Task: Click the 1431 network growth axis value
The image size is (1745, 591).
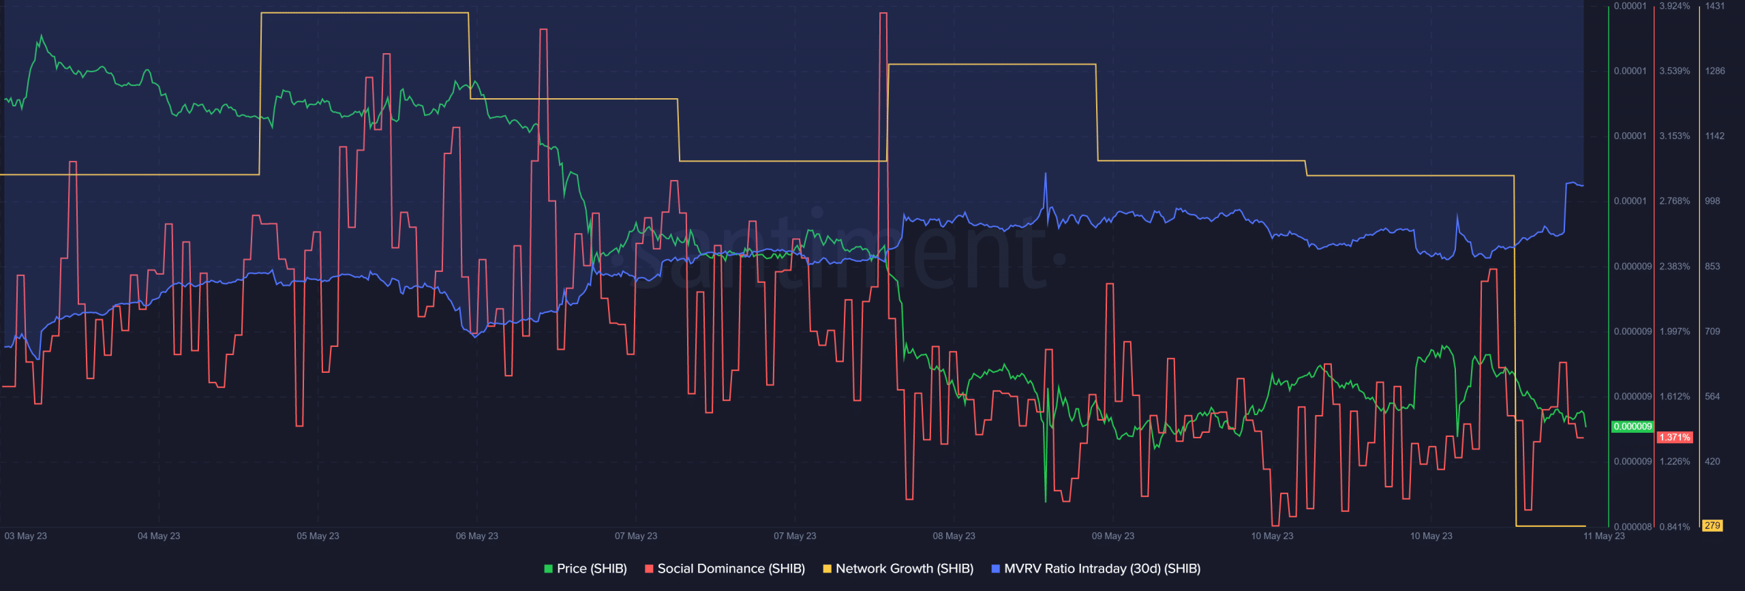Action: 1715,6
